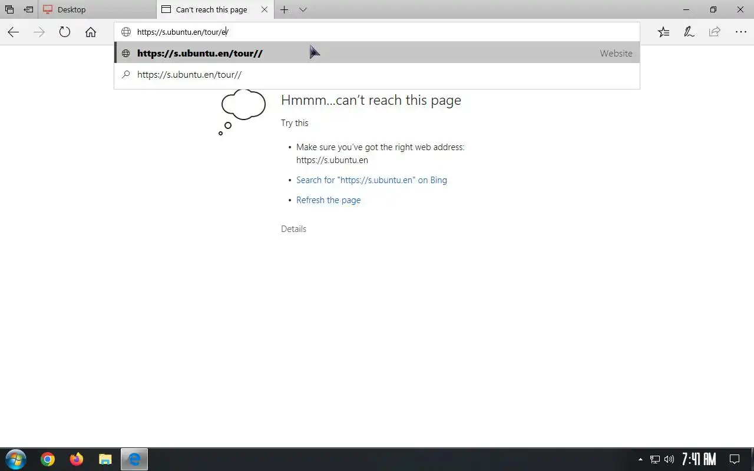Viewport: 754px width, 471px height.
Task: Open the Favorites hub star icon
Action: click(x=663, y=32)
